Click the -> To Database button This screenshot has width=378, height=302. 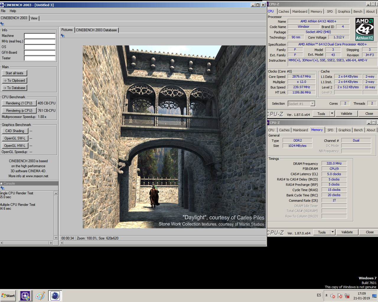tap(14, 88)
